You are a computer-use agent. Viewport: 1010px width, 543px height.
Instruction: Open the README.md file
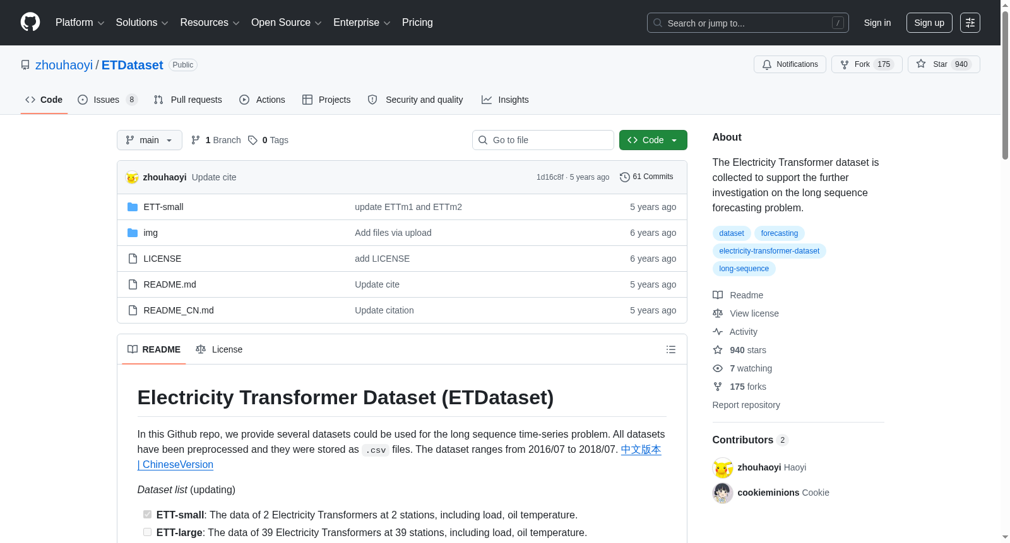pos(170,284)
